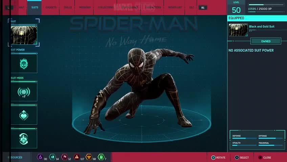The height and width of the screenshot is (162, 287).
Task: Open the flaming skull suit power slot
Action: click(24, 64)
